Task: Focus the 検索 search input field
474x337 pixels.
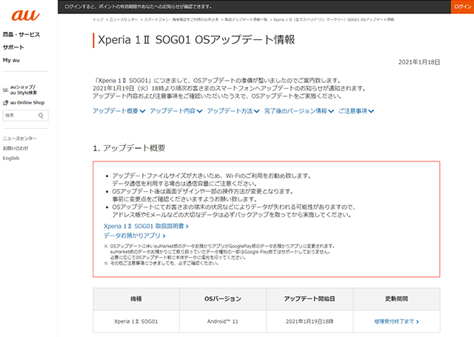Action: 19,116
